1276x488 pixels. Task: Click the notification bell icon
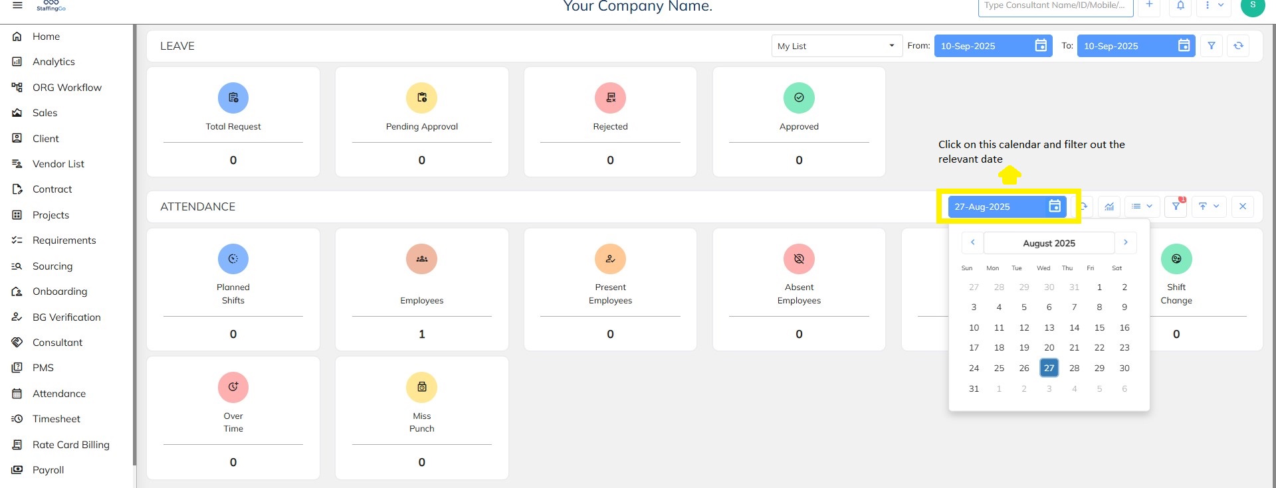1180,6
